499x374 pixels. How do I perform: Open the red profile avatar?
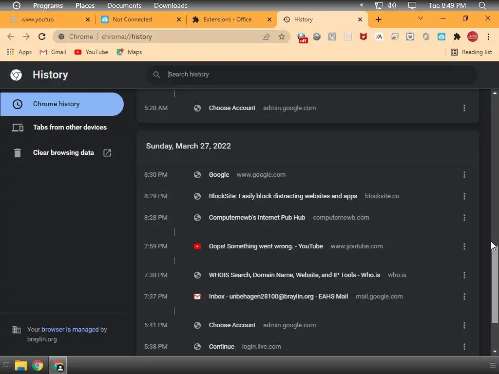pos(473,37)
